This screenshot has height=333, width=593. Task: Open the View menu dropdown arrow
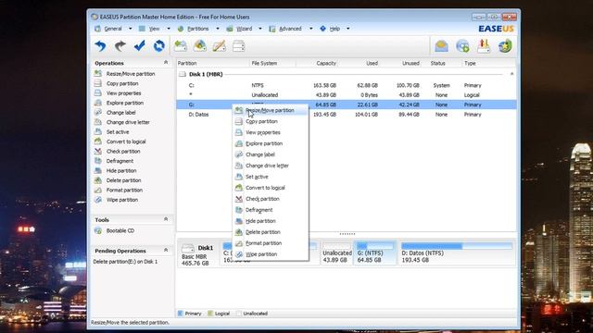pyautogui.click(x=169, y=29)
